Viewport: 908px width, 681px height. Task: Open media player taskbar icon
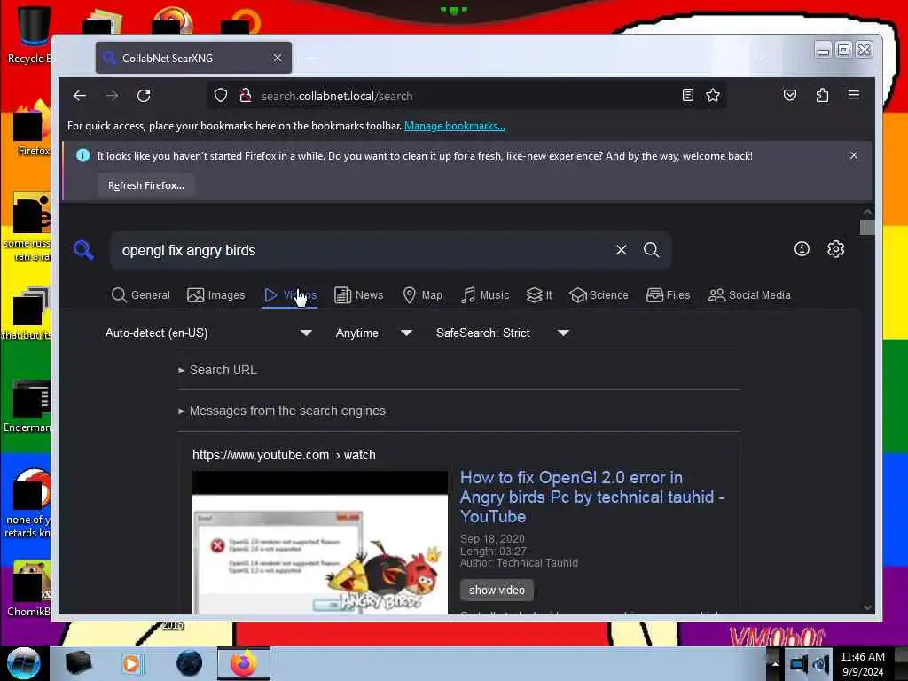coord(131,663)
